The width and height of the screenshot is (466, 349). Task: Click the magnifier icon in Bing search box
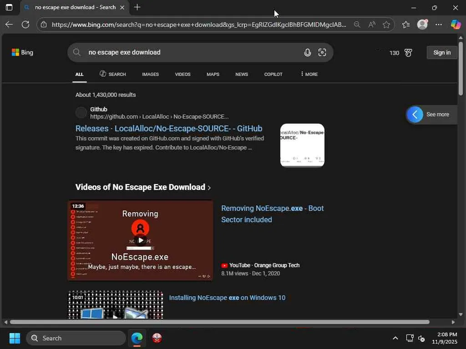coord(76,52)
